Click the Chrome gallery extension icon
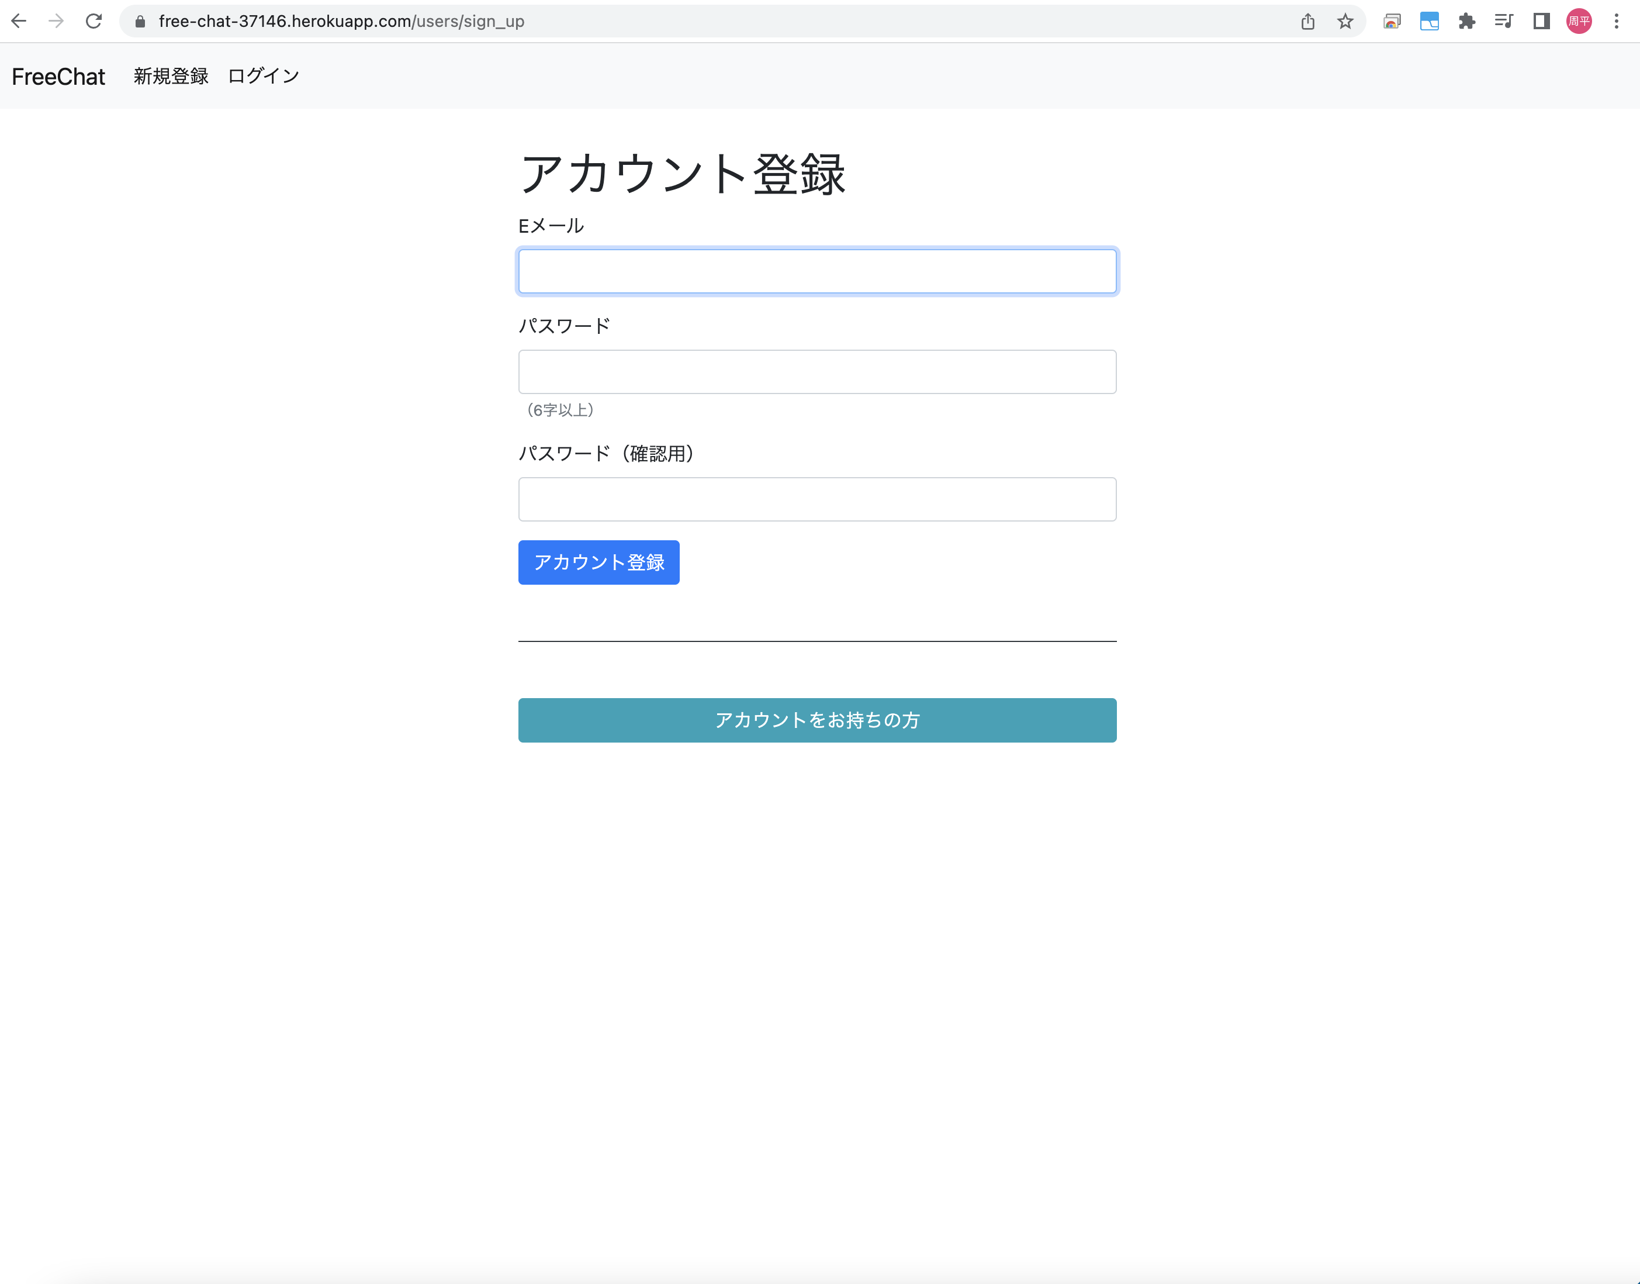The image size is (1640, 1284). click(1393, 21)
